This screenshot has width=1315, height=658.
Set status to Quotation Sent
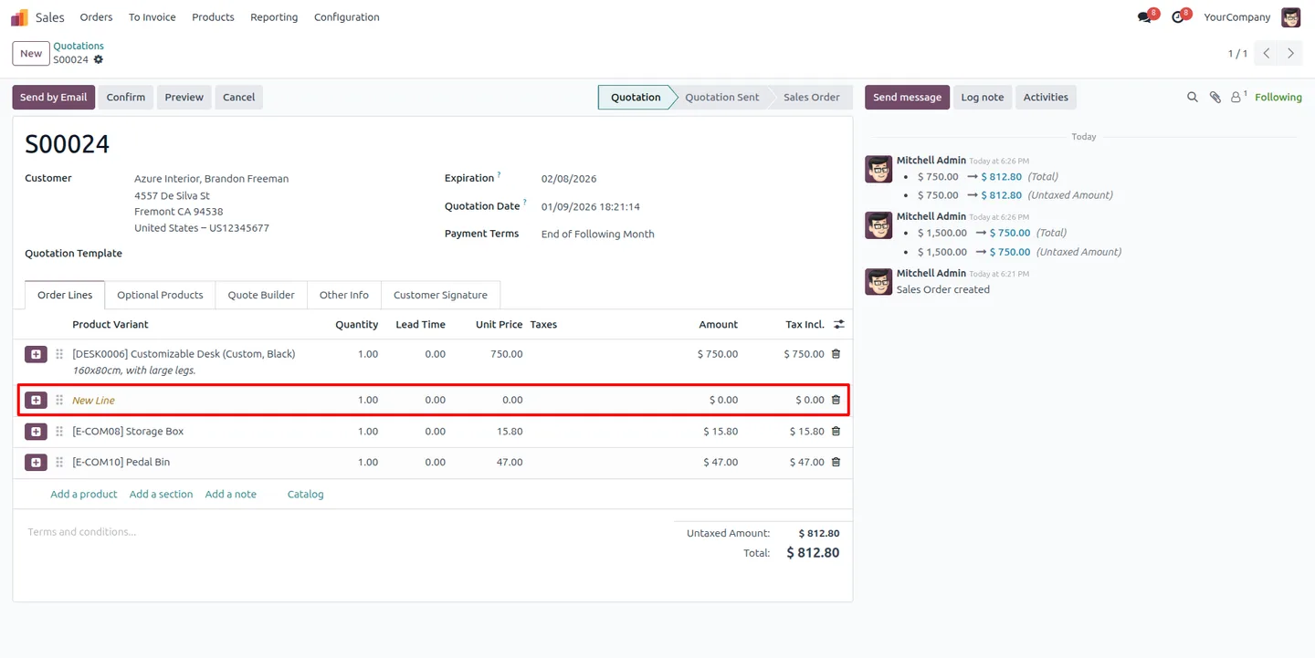(x=721, y=97)
